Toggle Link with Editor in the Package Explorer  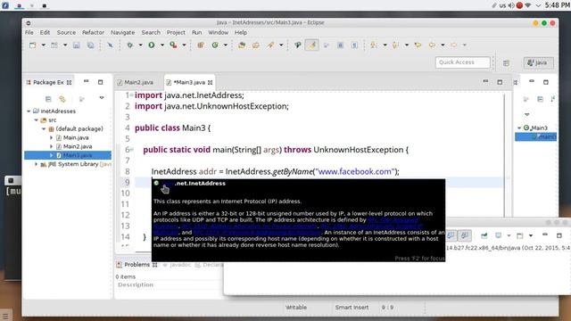pos(62,99)
